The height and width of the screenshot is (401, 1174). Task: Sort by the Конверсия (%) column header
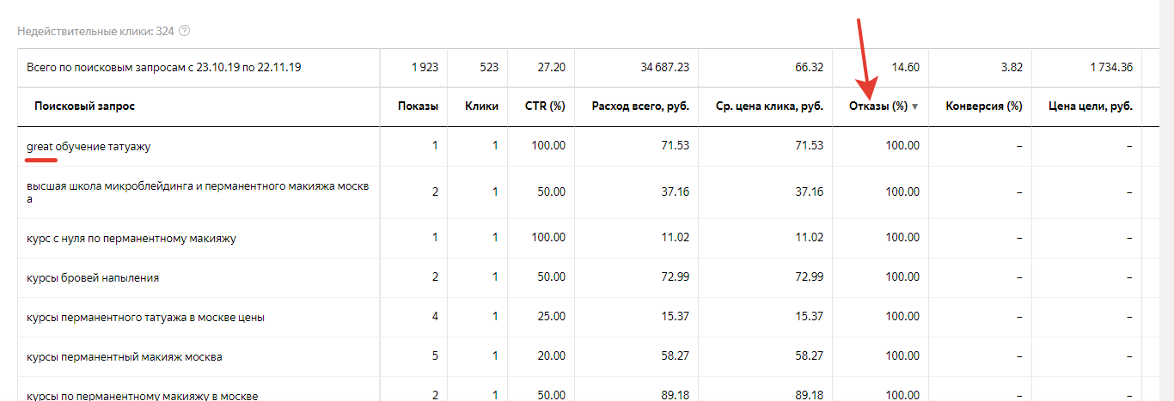click(x=983, y=106)
